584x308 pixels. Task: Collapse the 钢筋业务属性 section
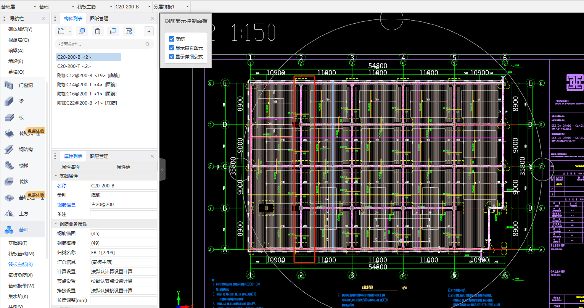coord(56,224)
